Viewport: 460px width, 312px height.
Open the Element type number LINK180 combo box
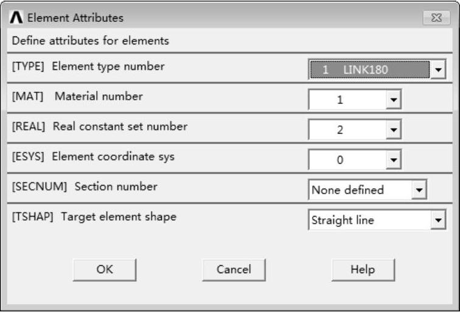(x=370, y=70)
